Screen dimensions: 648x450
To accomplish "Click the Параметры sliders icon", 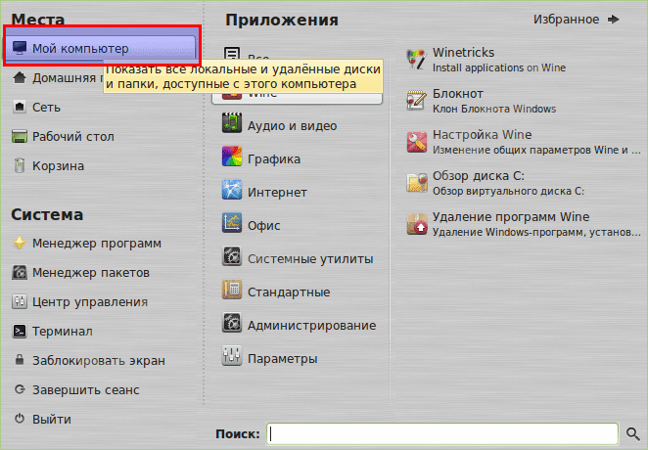I will pyautogui.click(x=232, y=355).
